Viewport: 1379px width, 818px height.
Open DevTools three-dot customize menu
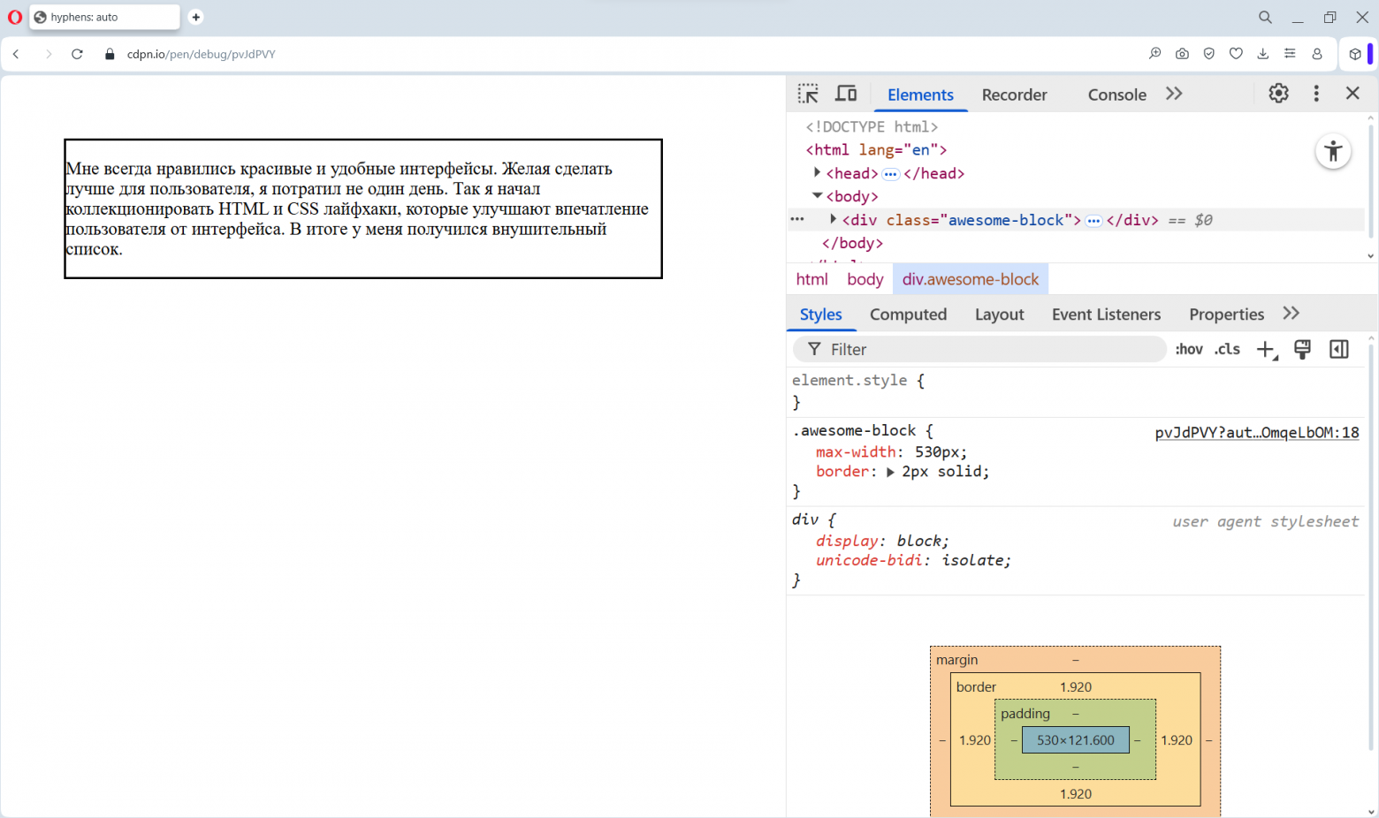1316,94
